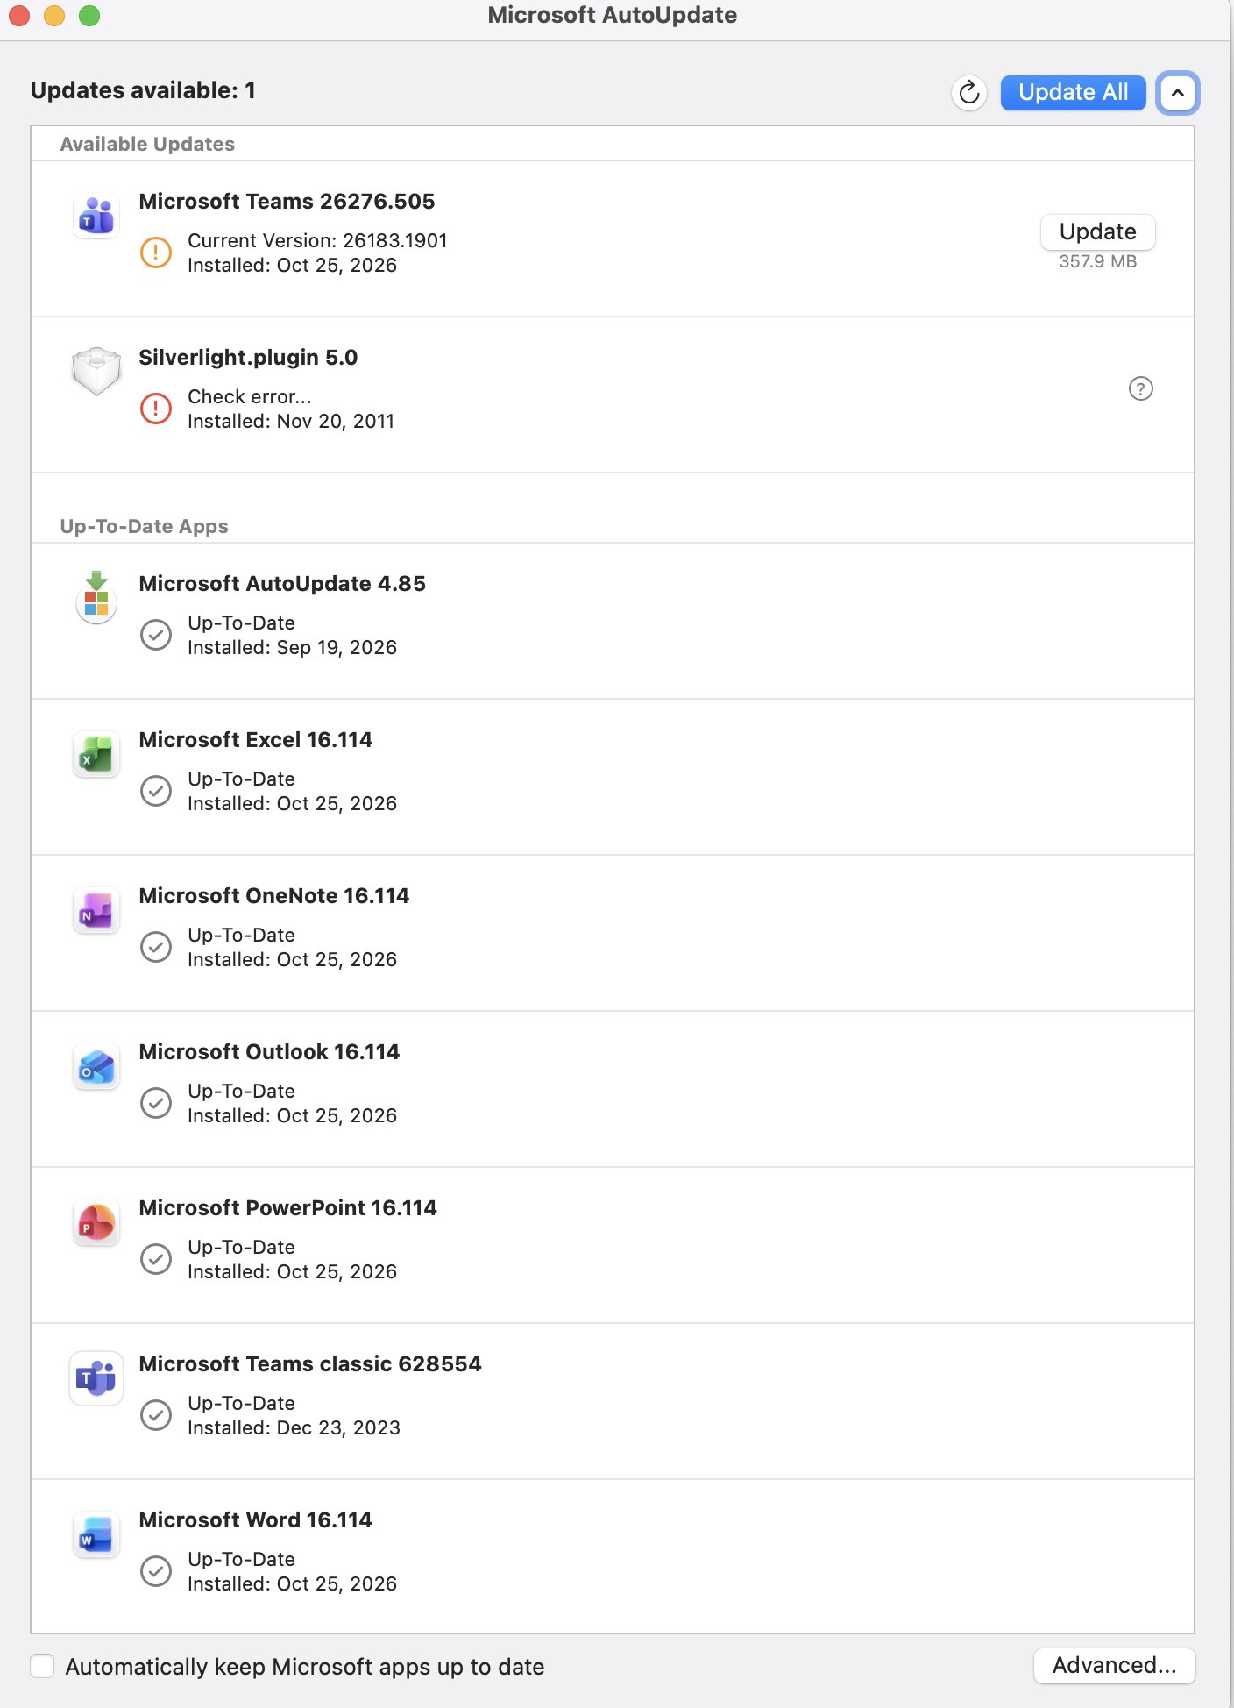
Task: Click the up-to-date checkmark for Word
Action: click(156, 1571)
